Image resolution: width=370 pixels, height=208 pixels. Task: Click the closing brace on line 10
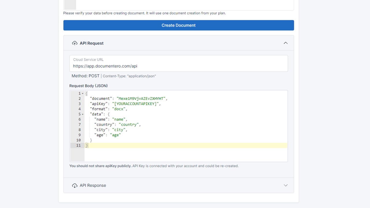(91, 140)
